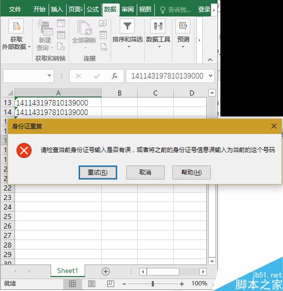This screenshot has width=283, height=291.
Task: Click the connection Properties icon
Action: pyautogui.click(x=103, y=35)
